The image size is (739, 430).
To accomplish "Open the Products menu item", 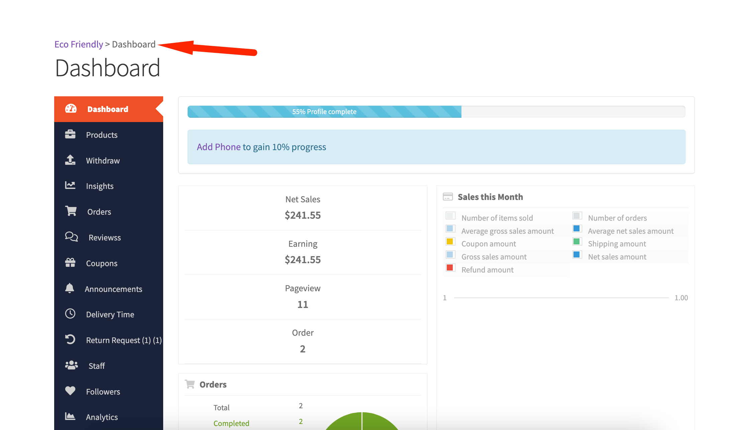I will (x=109, y=135).
